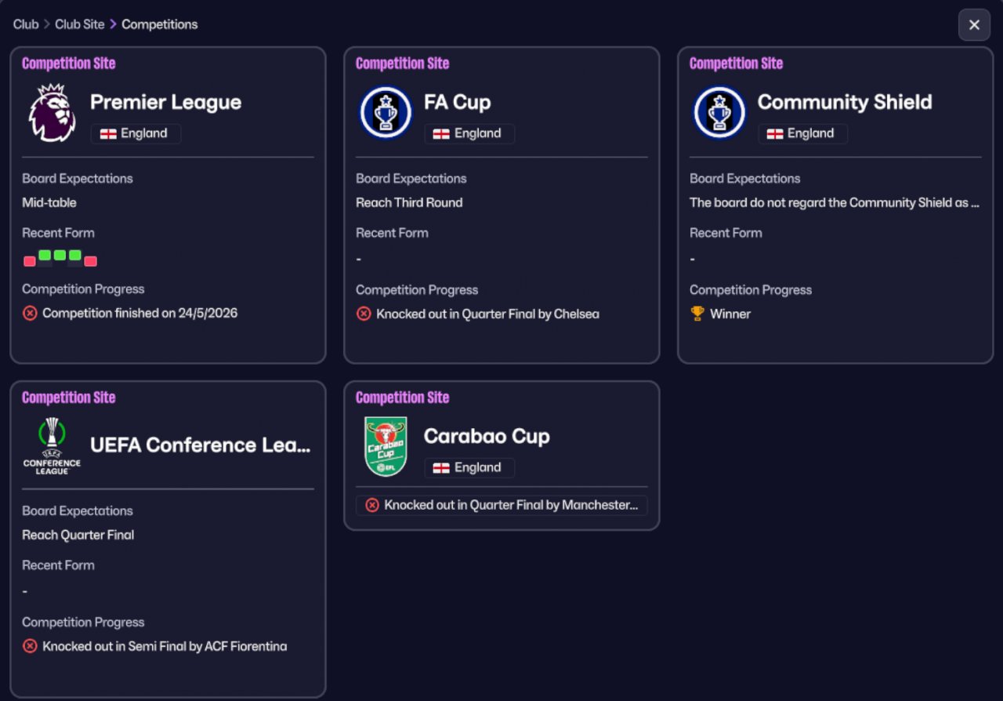1003x701 pixels.
Task: Click the UEFA Conference League logo
Action: (52, 445)
